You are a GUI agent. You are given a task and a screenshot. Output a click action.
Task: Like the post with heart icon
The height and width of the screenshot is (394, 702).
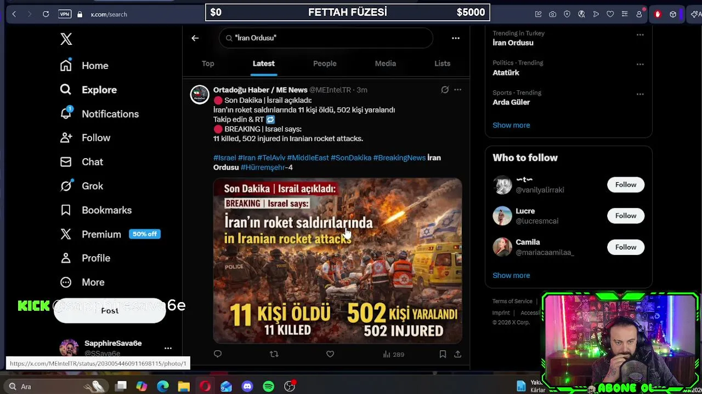(x=330, y=354)
